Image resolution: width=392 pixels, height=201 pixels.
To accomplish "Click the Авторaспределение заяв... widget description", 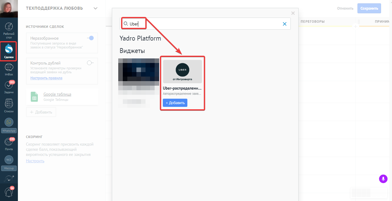I will (x=182, y=94).
